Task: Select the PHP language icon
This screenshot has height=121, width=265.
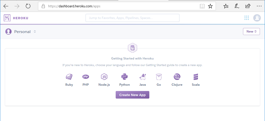Action: pyautogui.click(x=86, y=77)
